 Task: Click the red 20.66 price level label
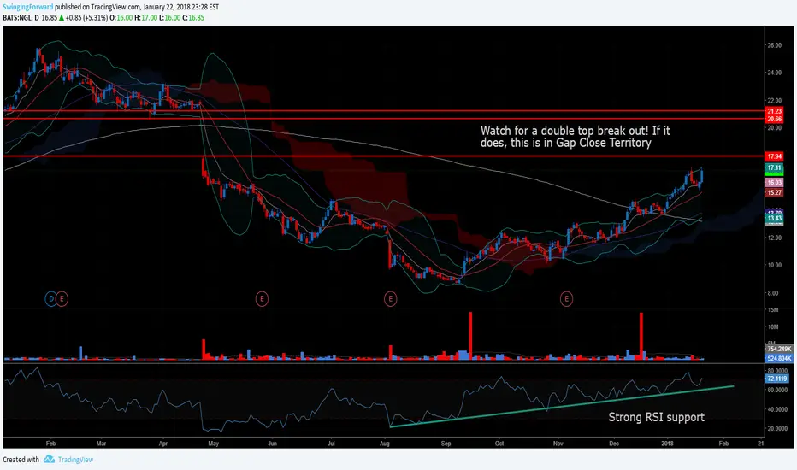774,119
